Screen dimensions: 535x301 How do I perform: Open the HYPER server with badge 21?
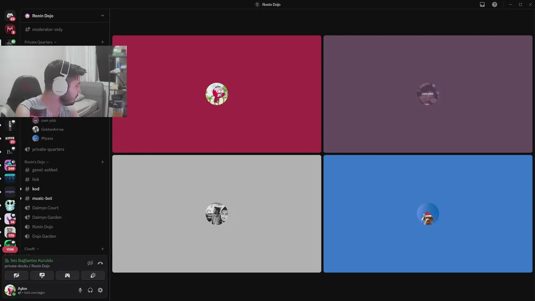[x=10, y=138]
